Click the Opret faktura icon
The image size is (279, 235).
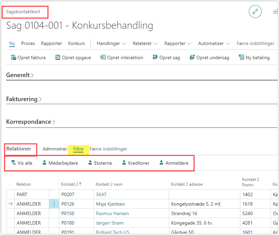click(14, 57)
